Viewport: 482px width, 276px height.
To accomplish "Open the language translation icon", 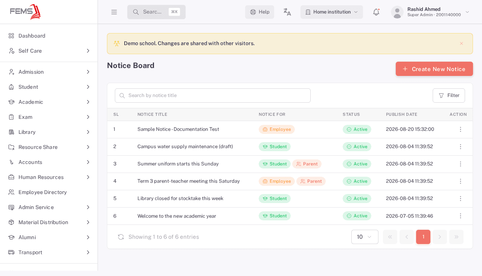I will (x=287, y=12).
